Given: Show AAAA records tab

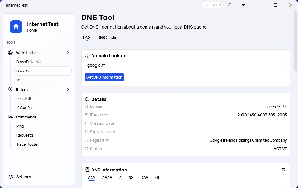Looking at the screenshot, I should click(x=107, y=178).
